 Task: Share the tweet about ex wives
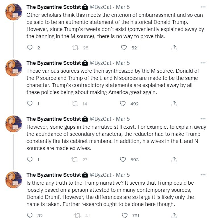pyautogui.click(x=174, y=160)
